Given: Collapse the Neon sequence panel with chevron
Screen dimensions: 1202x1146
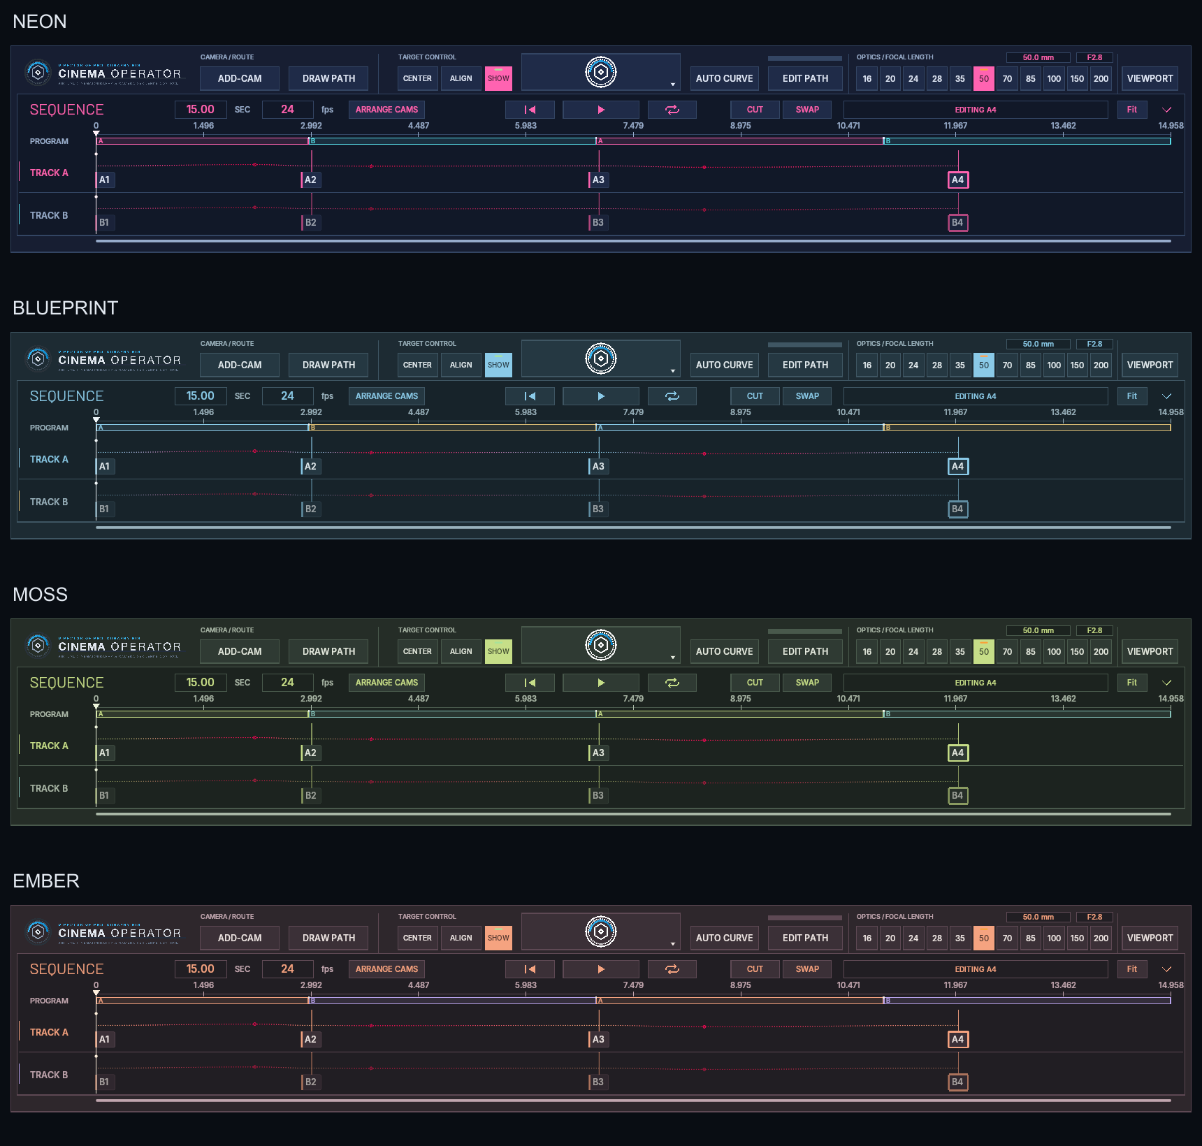Looking at the screenshot, I should coord(1166,110).
